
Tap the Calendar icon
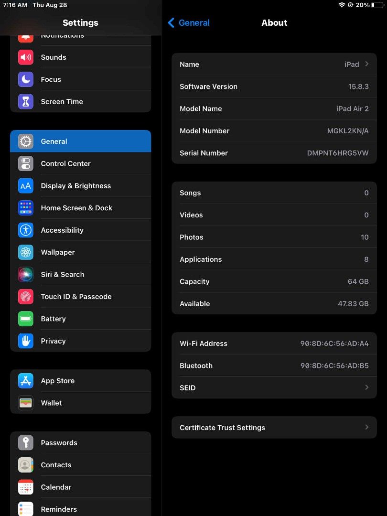click(26, 487)
